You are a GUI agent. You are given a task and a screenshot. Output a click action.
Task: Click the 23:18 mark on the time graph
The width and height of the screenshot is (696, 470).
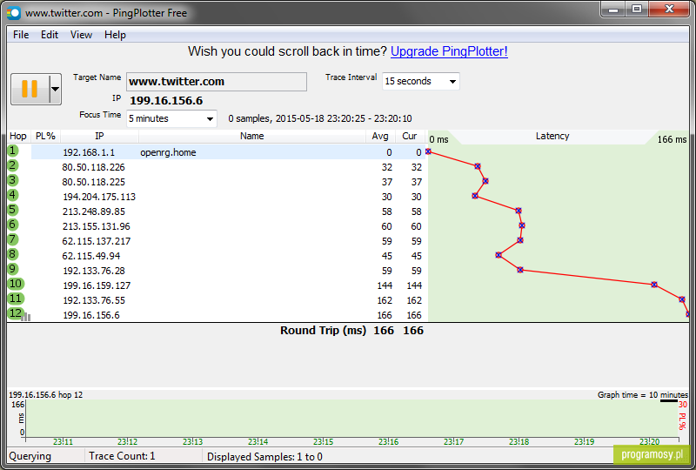tap(519, 441)
